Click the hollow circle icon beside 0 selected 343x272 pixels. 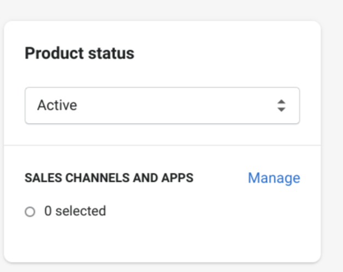pyautogui.click(x=30, y=212)
